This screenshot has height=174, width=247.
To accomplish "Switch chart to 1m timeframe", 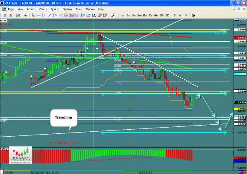I will tap(123, 15).
